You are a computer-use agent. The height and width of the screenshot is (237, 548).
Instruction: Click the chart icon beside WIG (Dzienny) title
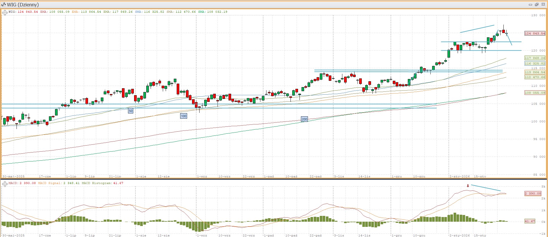pos(3,5)
